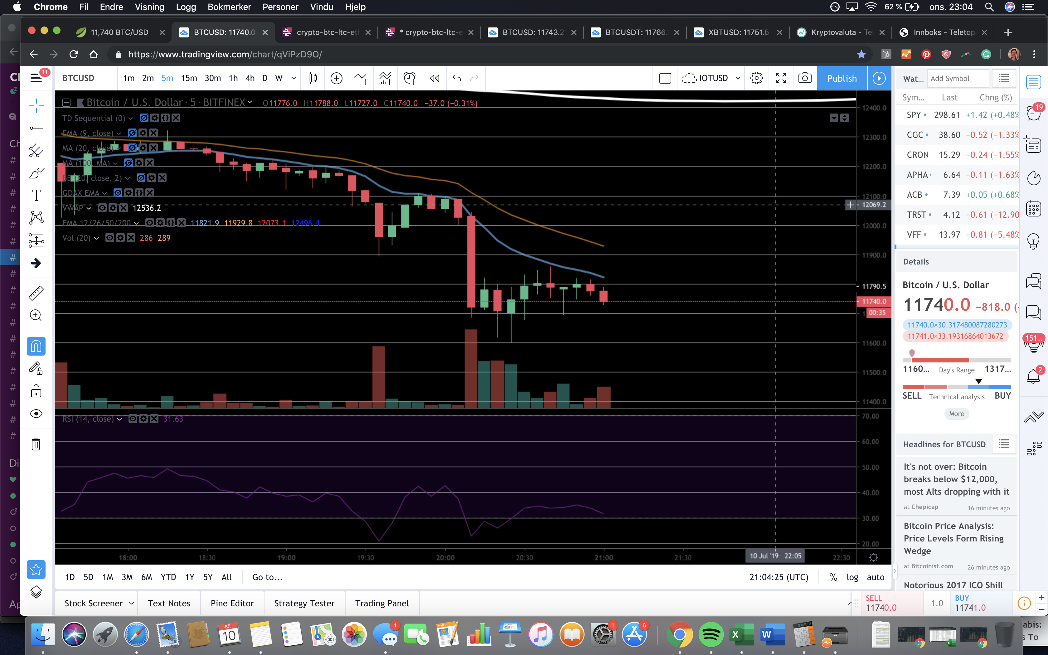Take a chart snapshot with camera icon
This screenshot has height=655, width=1048.
[x=805, y=78]
